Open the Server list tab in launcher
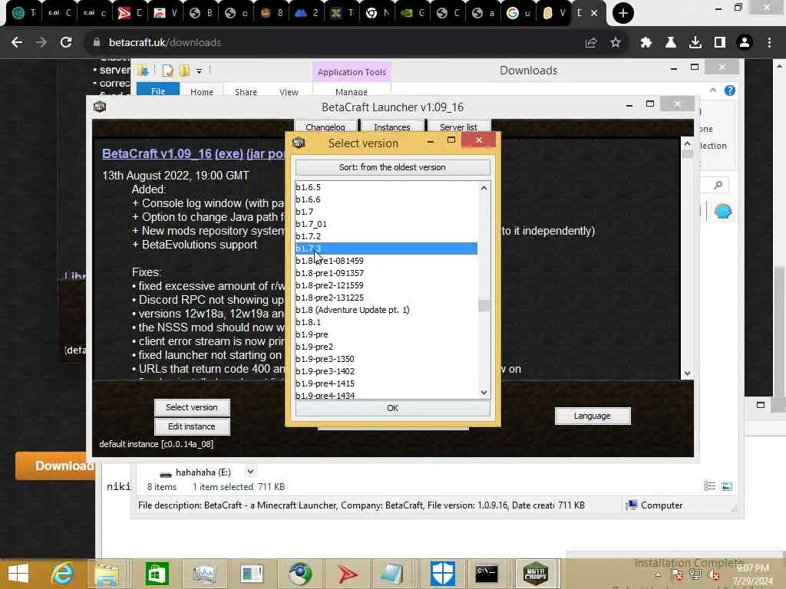Screen dimensions: 786x589 pyautogui.click(x=459, y=127)
